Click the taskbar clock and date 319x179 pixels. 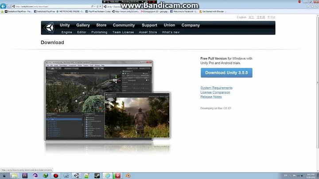coord(311,176)
